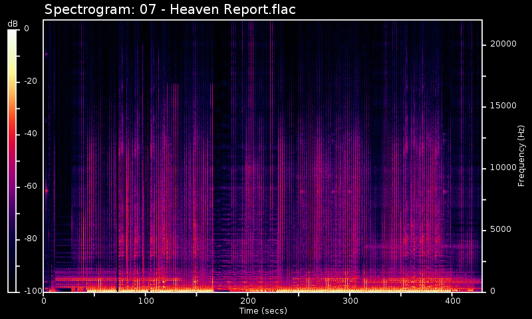
Task: Click the 10000 frequency axis label
Action: pyautogui.click(x=503, y=167)
